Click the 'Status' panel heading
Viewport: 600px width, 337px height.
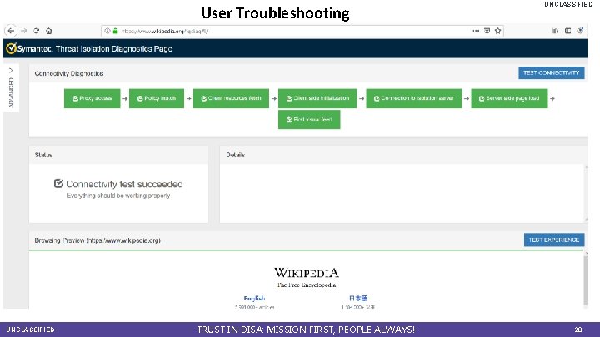pyautogui.click(x=43, y=155)
